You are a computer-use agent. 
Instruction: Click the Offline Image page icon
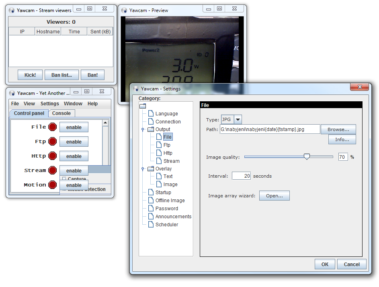(x=151, y=200)
